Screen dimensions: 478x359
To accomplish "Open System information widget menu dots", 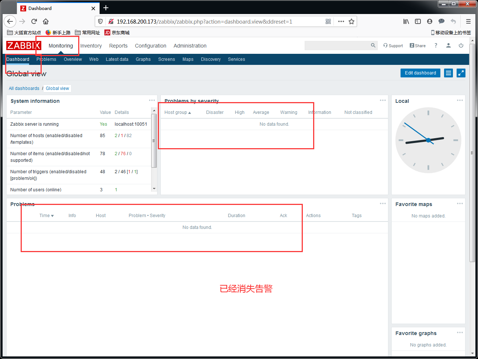I will [152, 100].
